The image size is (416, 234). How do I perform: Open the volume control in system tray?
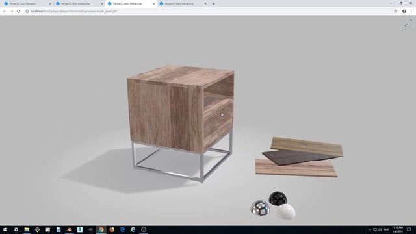(x=380, y=229)
